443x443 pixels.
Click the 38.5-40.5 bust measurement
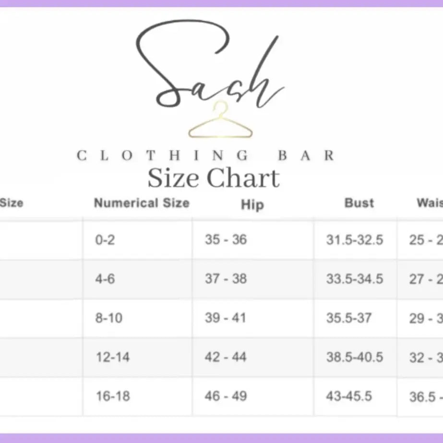click(x=355, y=357)
